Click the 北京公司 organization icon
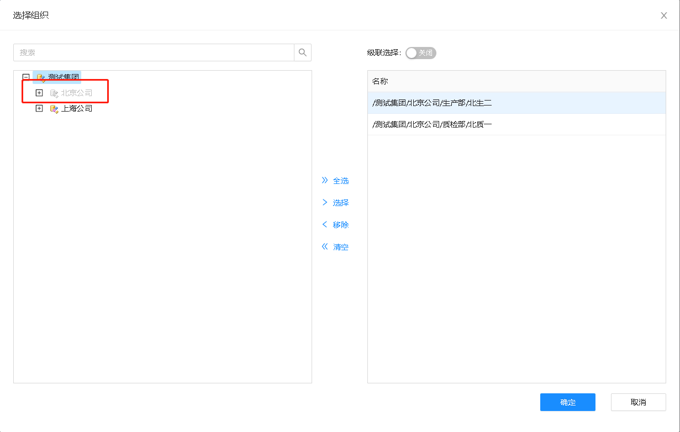This screenshot has width=680, height=432. tap(54, 93)
